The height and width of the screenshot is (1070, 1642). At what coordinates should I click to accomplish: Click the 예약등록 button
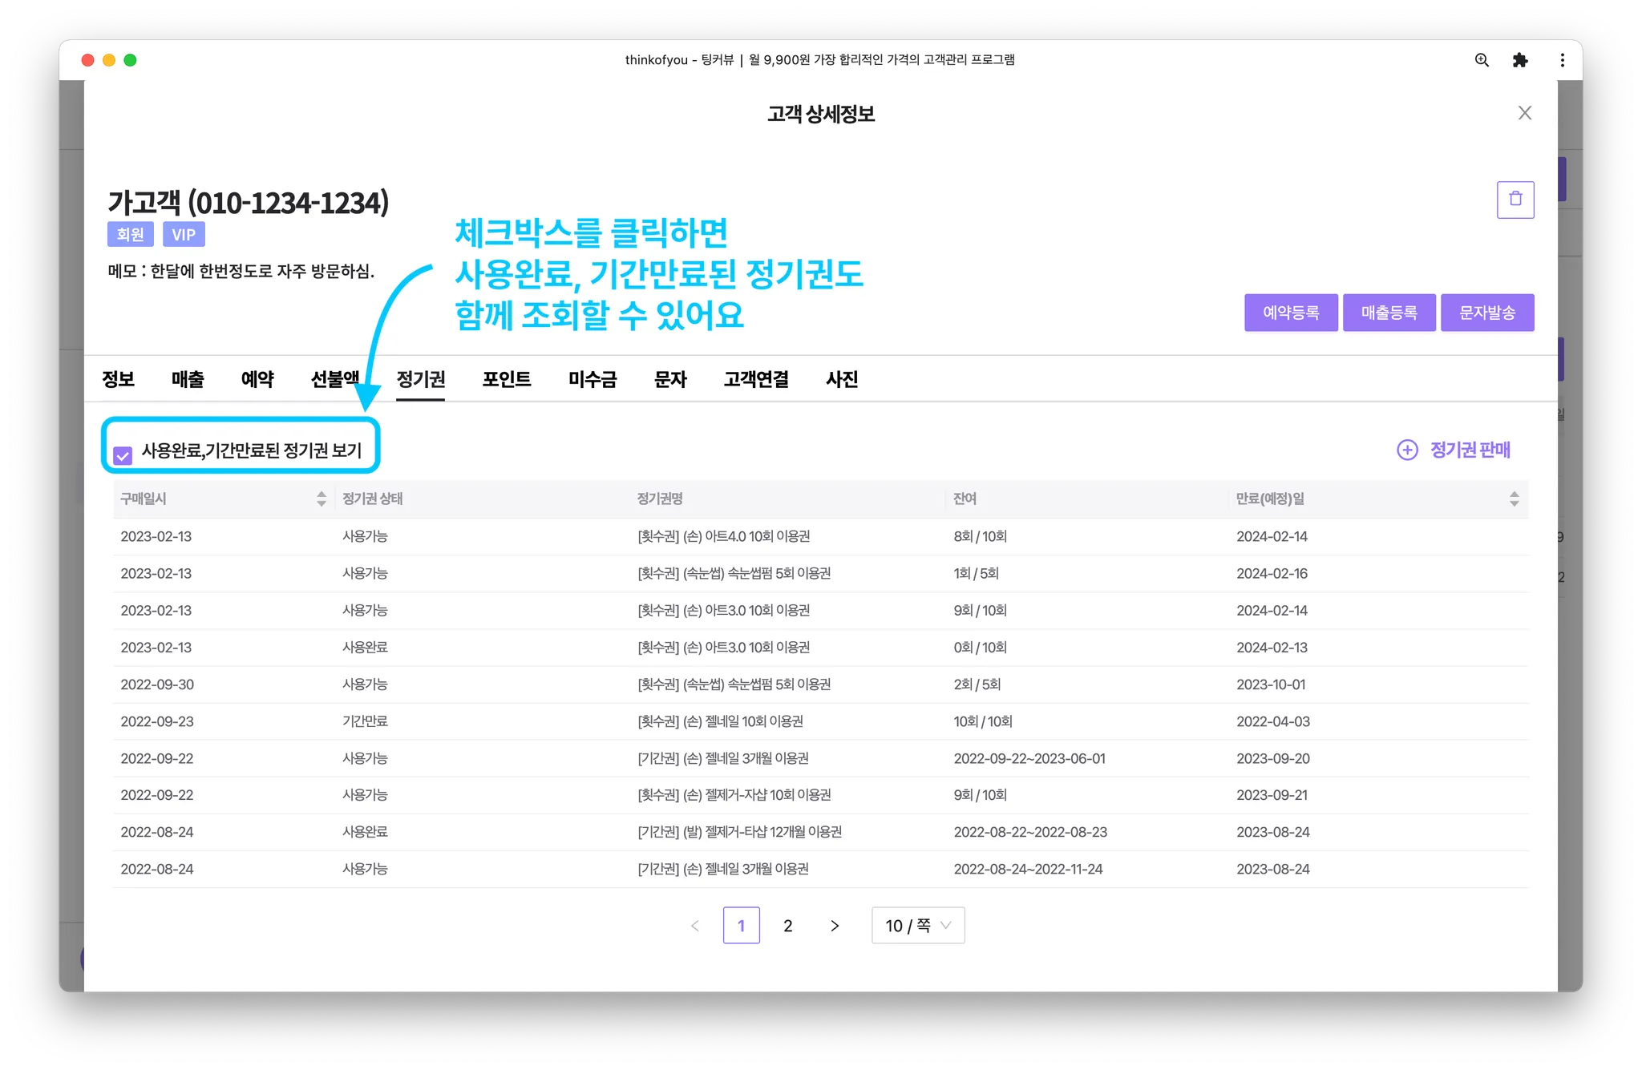[1290, 313]
